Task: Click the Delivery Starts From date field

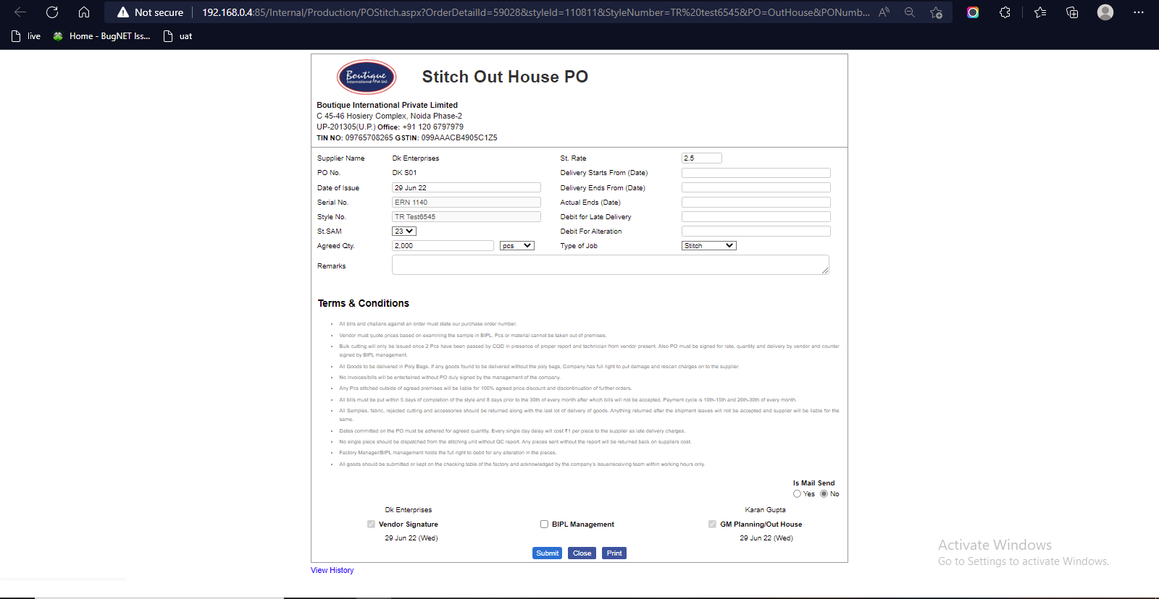Action: (x=756, y=173)
